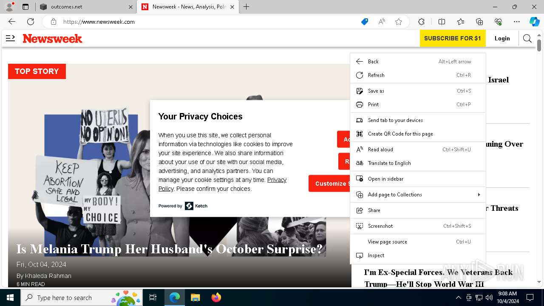Reload the page with the refresh icon
544x306 pixels.
31,22
